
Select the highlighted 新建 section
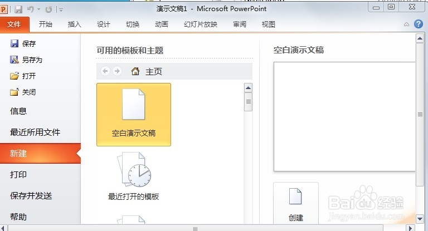pos(40,153)
